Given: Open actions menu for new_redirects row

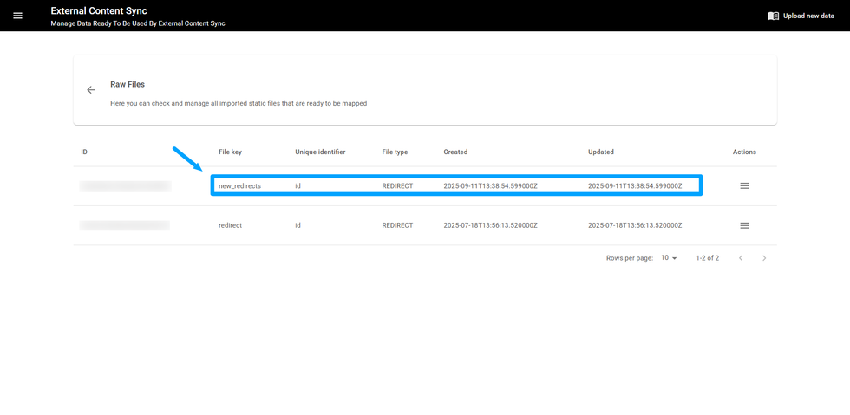Looking at the screenshot, I should click(x=745, y=185).
